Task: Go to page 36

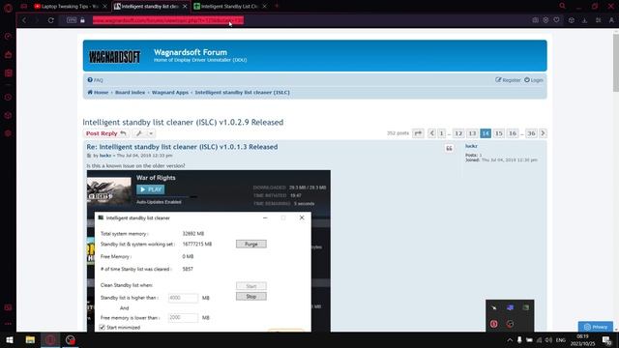Action: coord(531,133)
